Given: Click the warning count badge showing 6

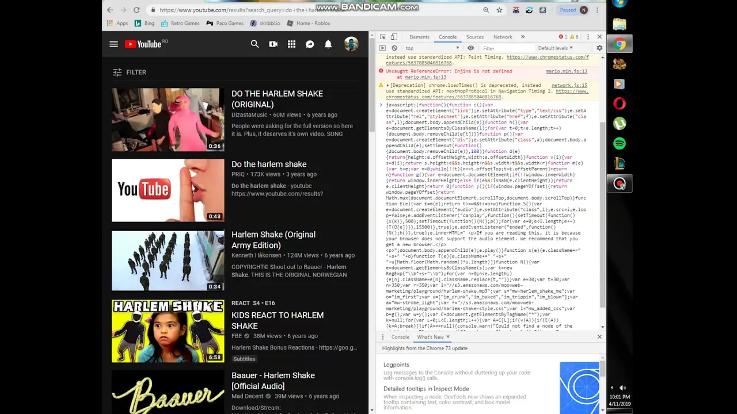Looking at the screenshot, I should (x=575, y=37).
